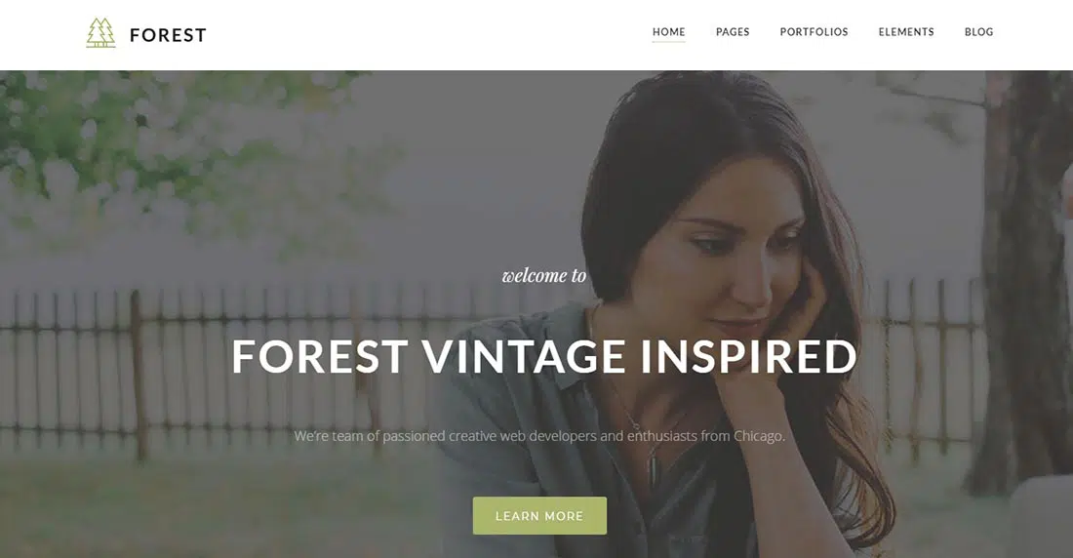Image resolution: width=1073 pixels, height=558 pixels.
Task: Expand the ELEMENTS navigation menu
Action: 906,31
